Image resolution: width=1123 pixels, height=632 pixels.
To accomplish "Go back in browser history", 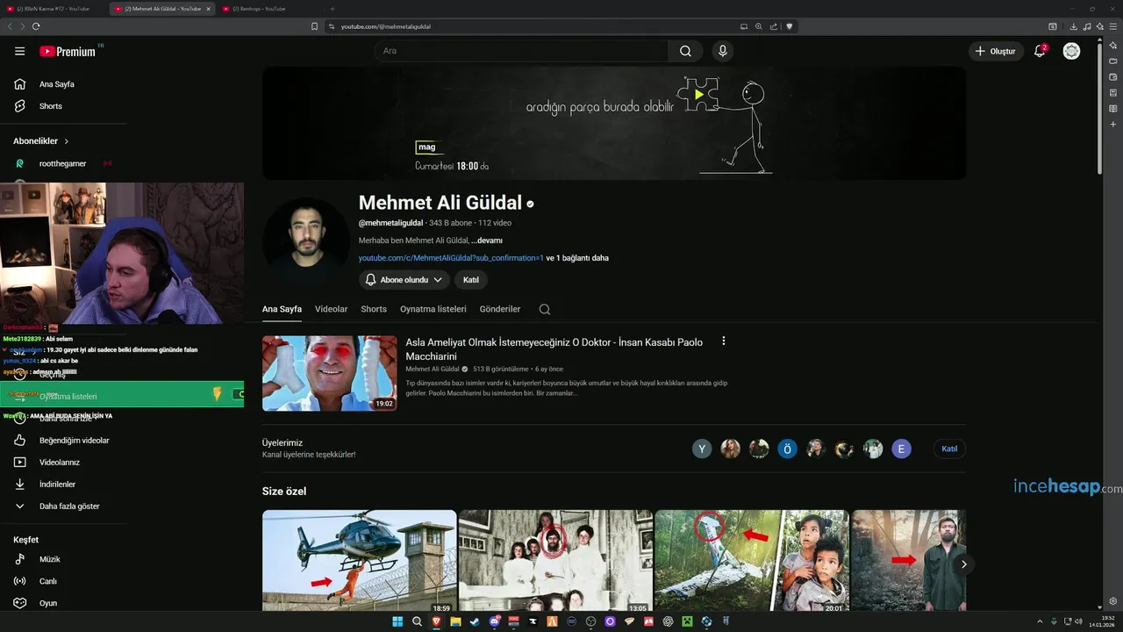I will tap(10, 26).
